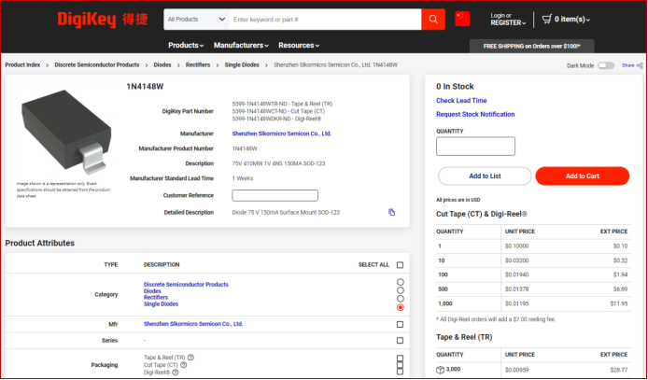Screen dimensions: 648x380
Task: Open the China flag region selector
Action: (x=462, y=19)
